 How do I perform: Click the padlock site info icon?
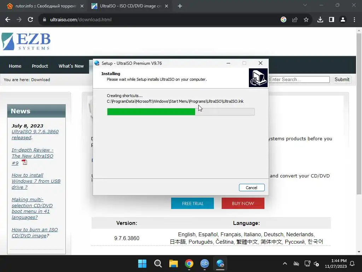45,20
